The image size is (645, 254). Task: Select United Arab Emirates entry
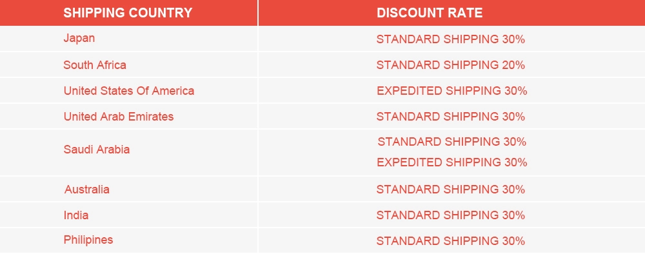coord(119,117)
